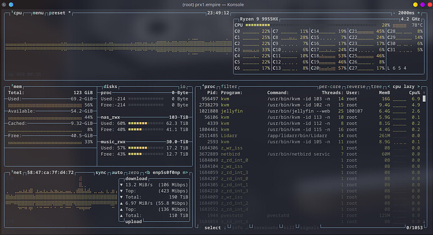Viewport: 433px width, 235px height.
Task: Click the purple window button in Konsole title bar
Action: (422, 4)
